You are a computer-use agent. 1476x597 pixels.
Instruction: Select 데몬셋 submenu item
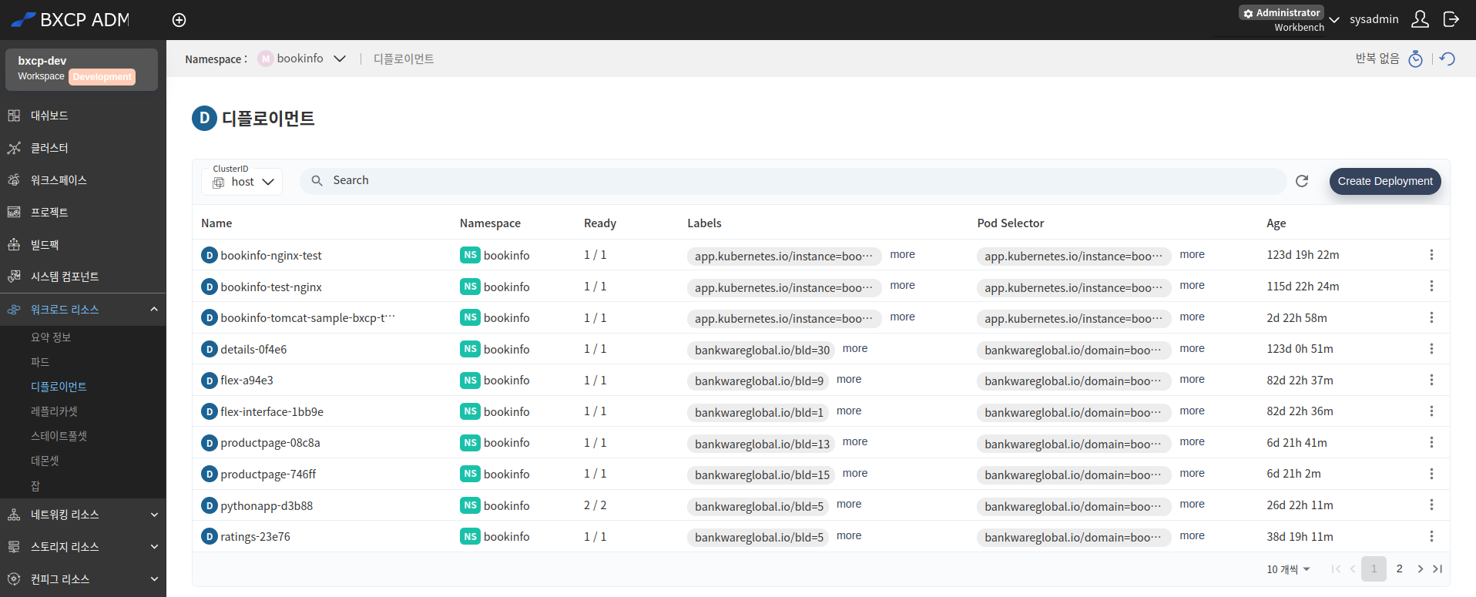click(x=45, y=461)
